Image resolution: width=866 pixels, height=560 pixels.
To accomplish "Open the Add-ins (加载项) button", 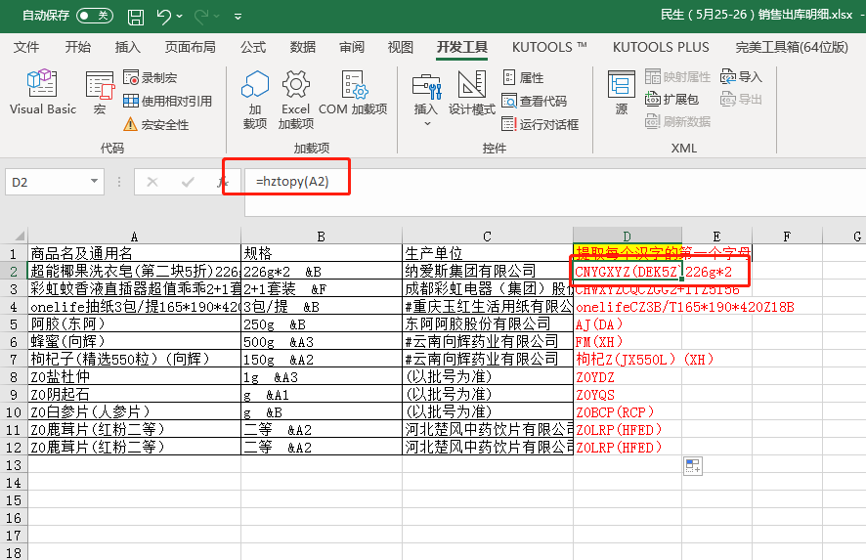I will pyautogui.click(x=254, y=100).
